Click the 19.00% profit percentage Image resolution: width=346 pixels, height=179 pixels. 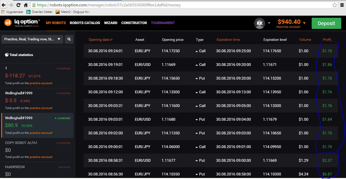(x=27, y=126)
